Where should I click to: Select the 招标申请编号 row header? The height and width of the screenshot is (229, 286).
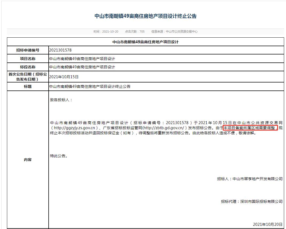coord(28,50)
